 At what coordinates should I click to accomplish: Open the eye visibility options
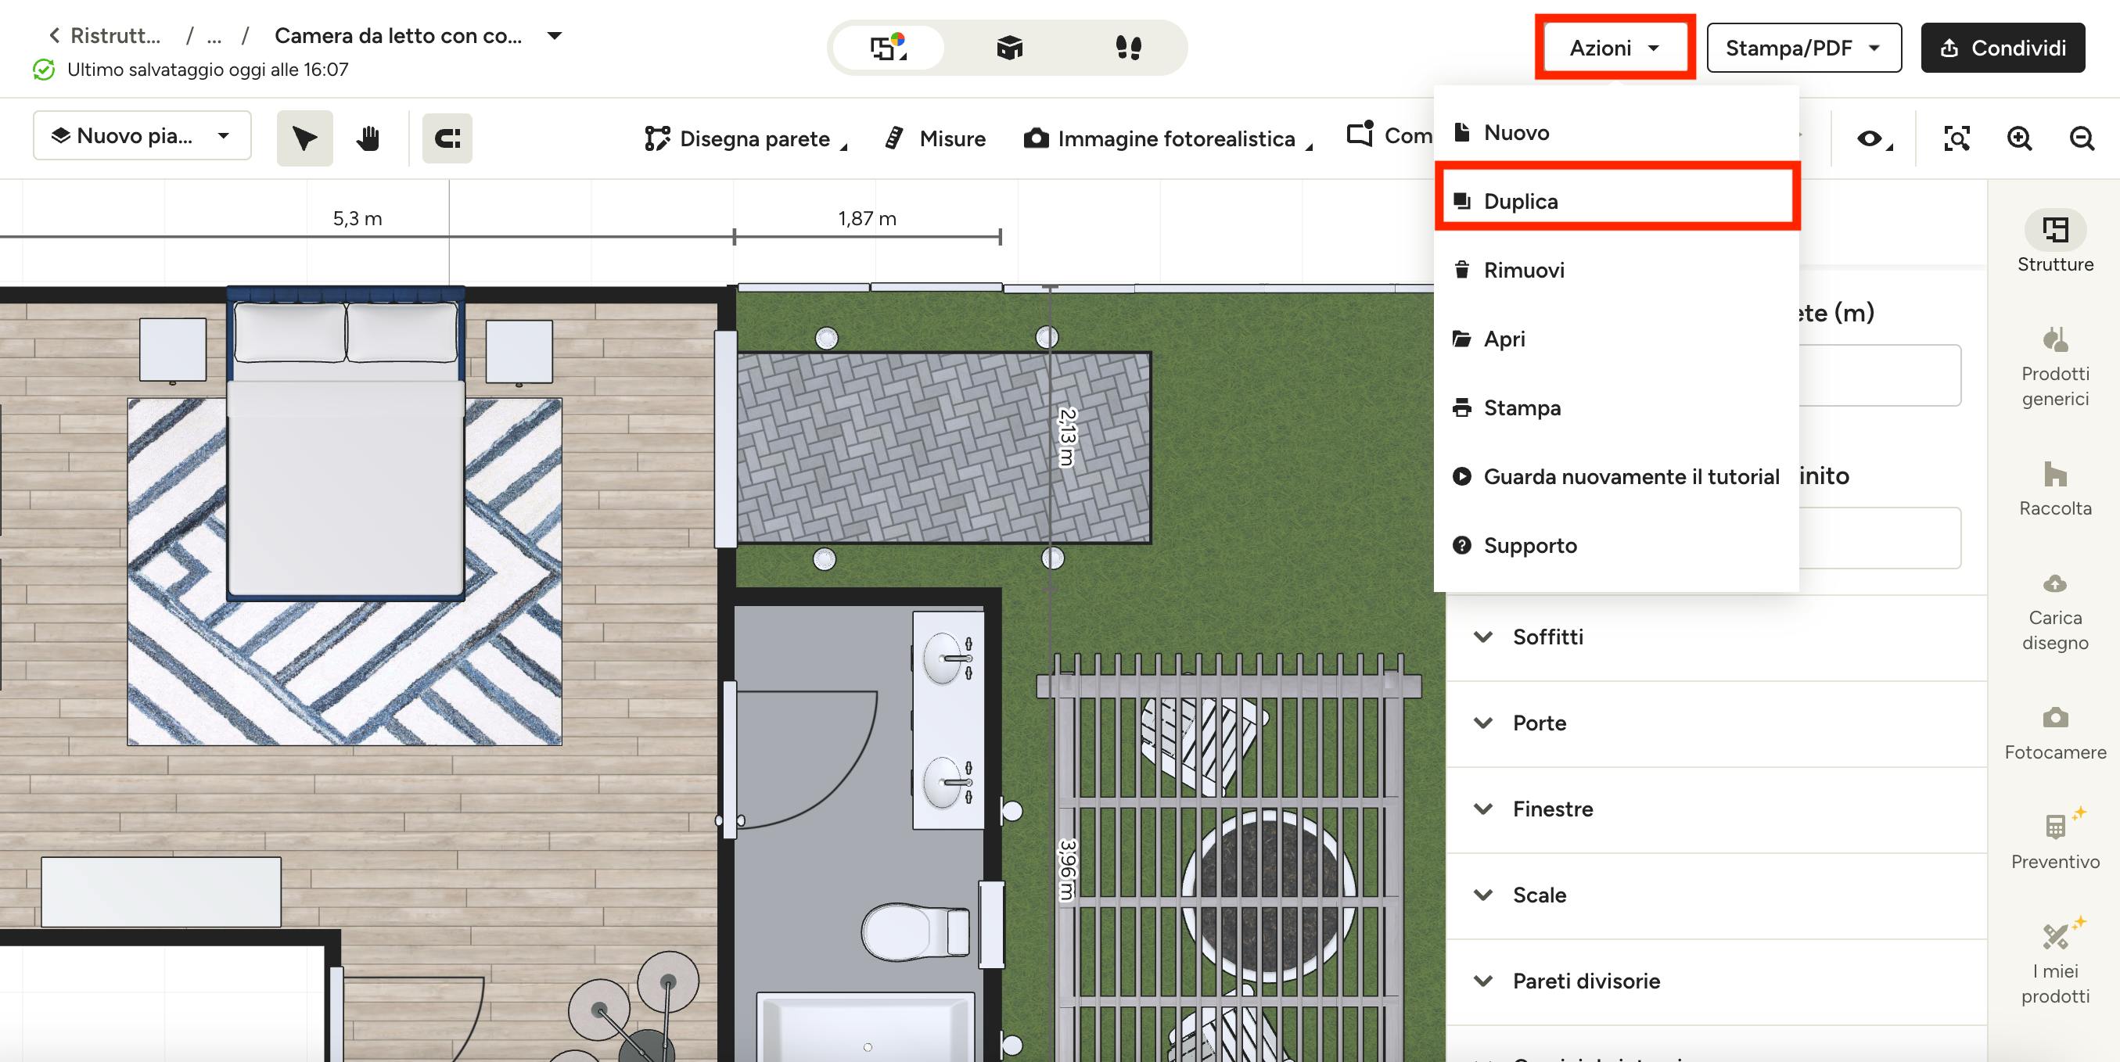click(1874, 138)
